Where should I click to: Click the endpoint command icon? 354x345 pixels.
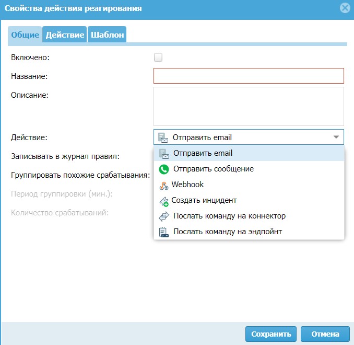pyautogui.click(x=164, y=232)
